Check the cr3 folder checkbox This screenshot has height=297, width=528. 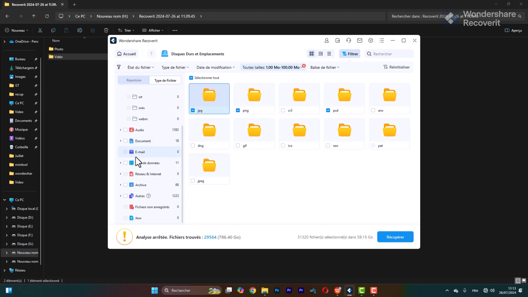pyautogui.click(x=283, y=110)
